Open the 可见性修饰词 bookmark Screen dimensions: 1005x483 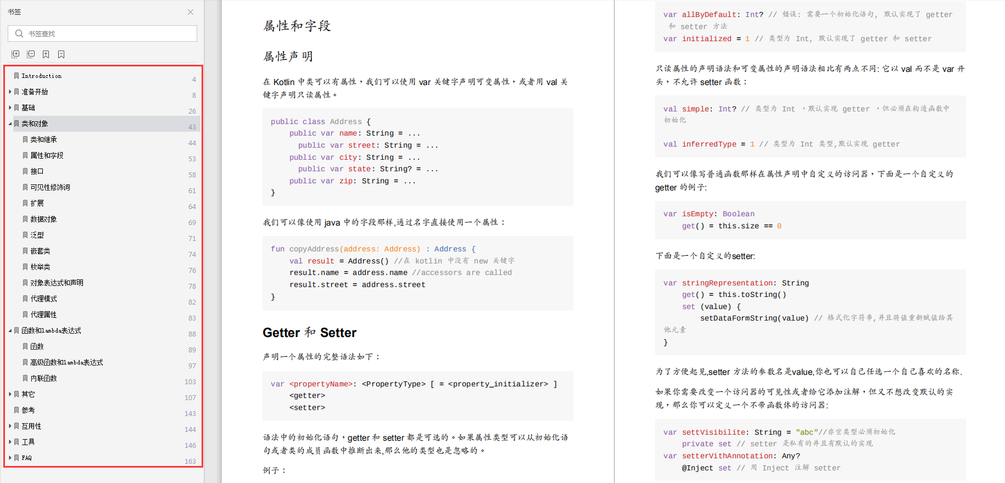pos(51,187)
